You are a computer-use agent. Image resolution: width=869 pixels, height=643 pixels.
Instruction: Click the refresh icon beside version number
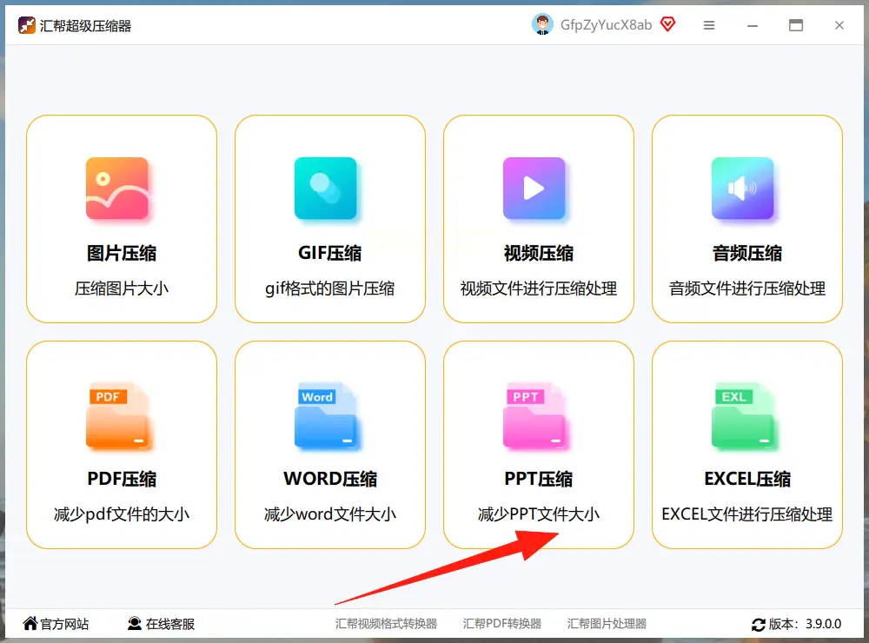[758, 624]
